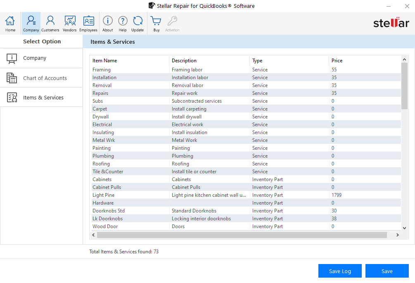This screenshot has height=283, width=415.
Task: Click the Light Pine price 1799
Action: [x=337, y=195]
